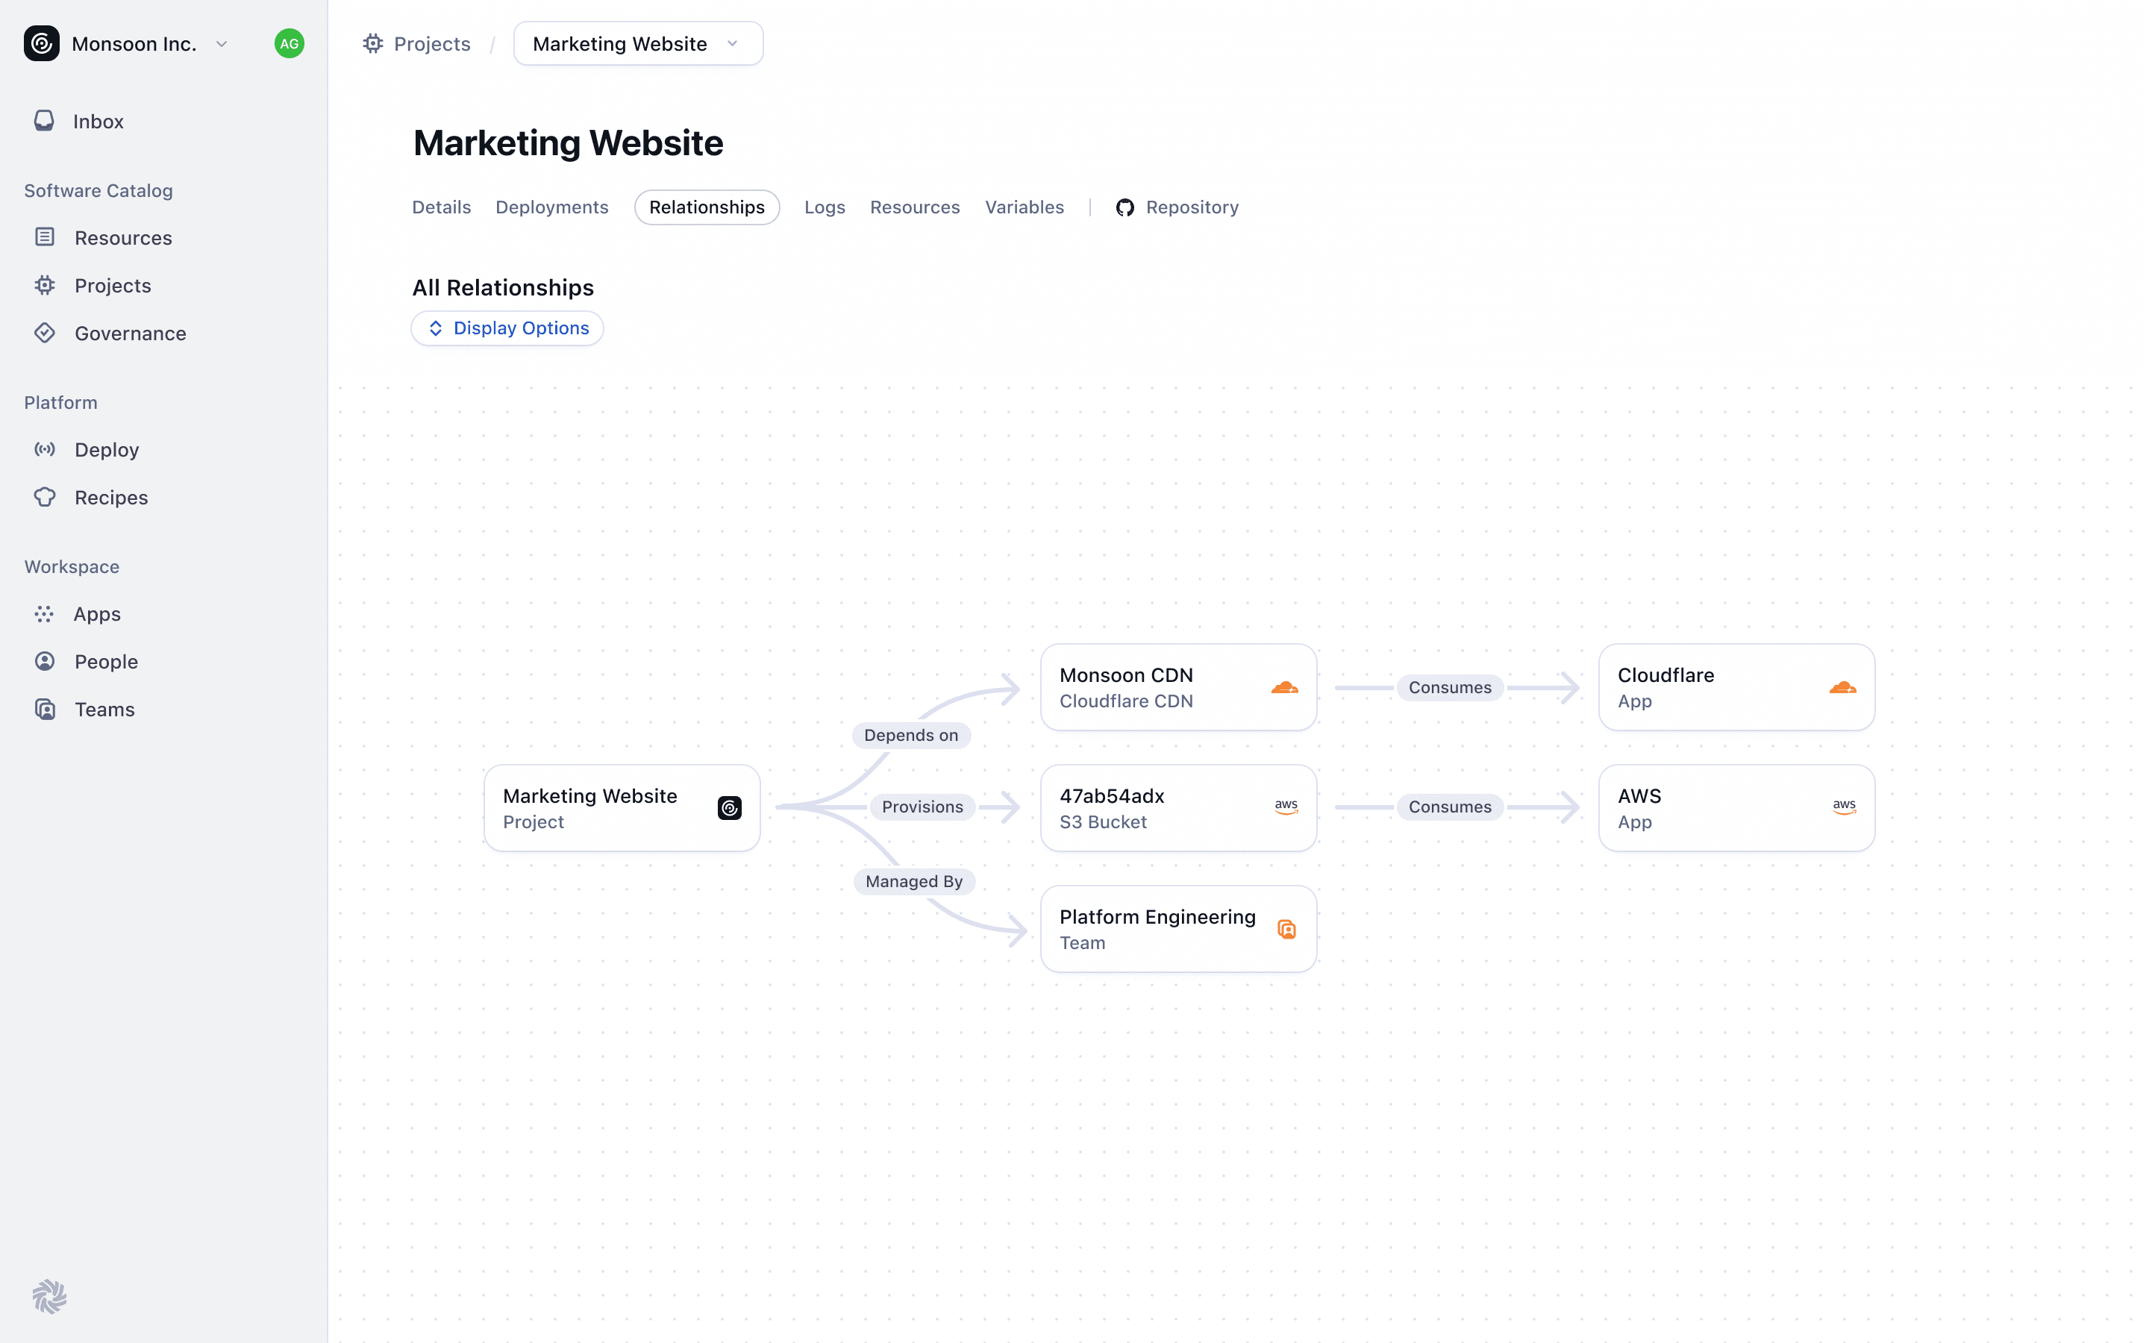Expand Display Options
2149x1343 pixels.
point(508,328)
